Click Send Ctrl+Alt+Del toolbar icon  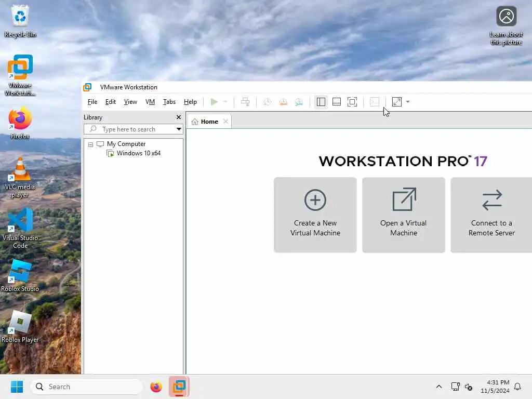[x=245, y=102]
